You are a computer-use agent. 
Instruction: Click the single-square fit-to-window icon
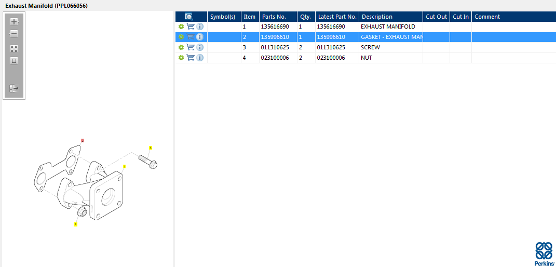point(14,61)
